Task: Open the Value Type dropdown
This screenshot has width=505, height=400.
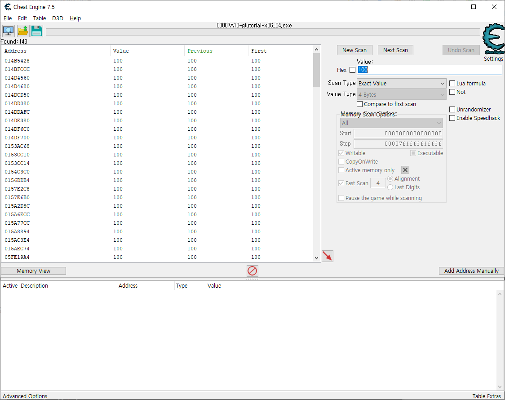Action: tap(401, 95)
